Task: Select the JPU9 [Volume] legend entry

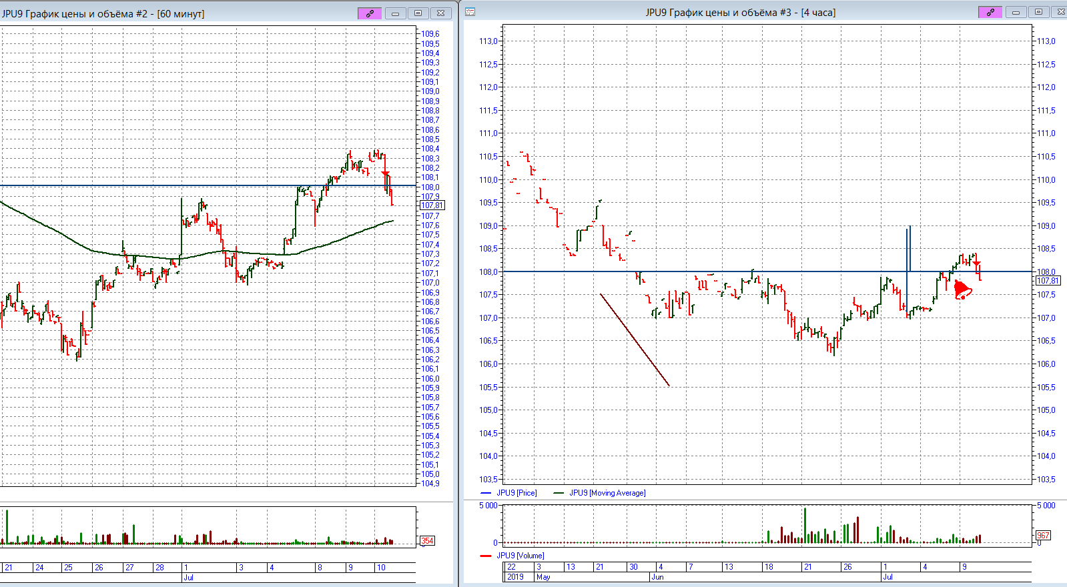Action: (520, 556)
